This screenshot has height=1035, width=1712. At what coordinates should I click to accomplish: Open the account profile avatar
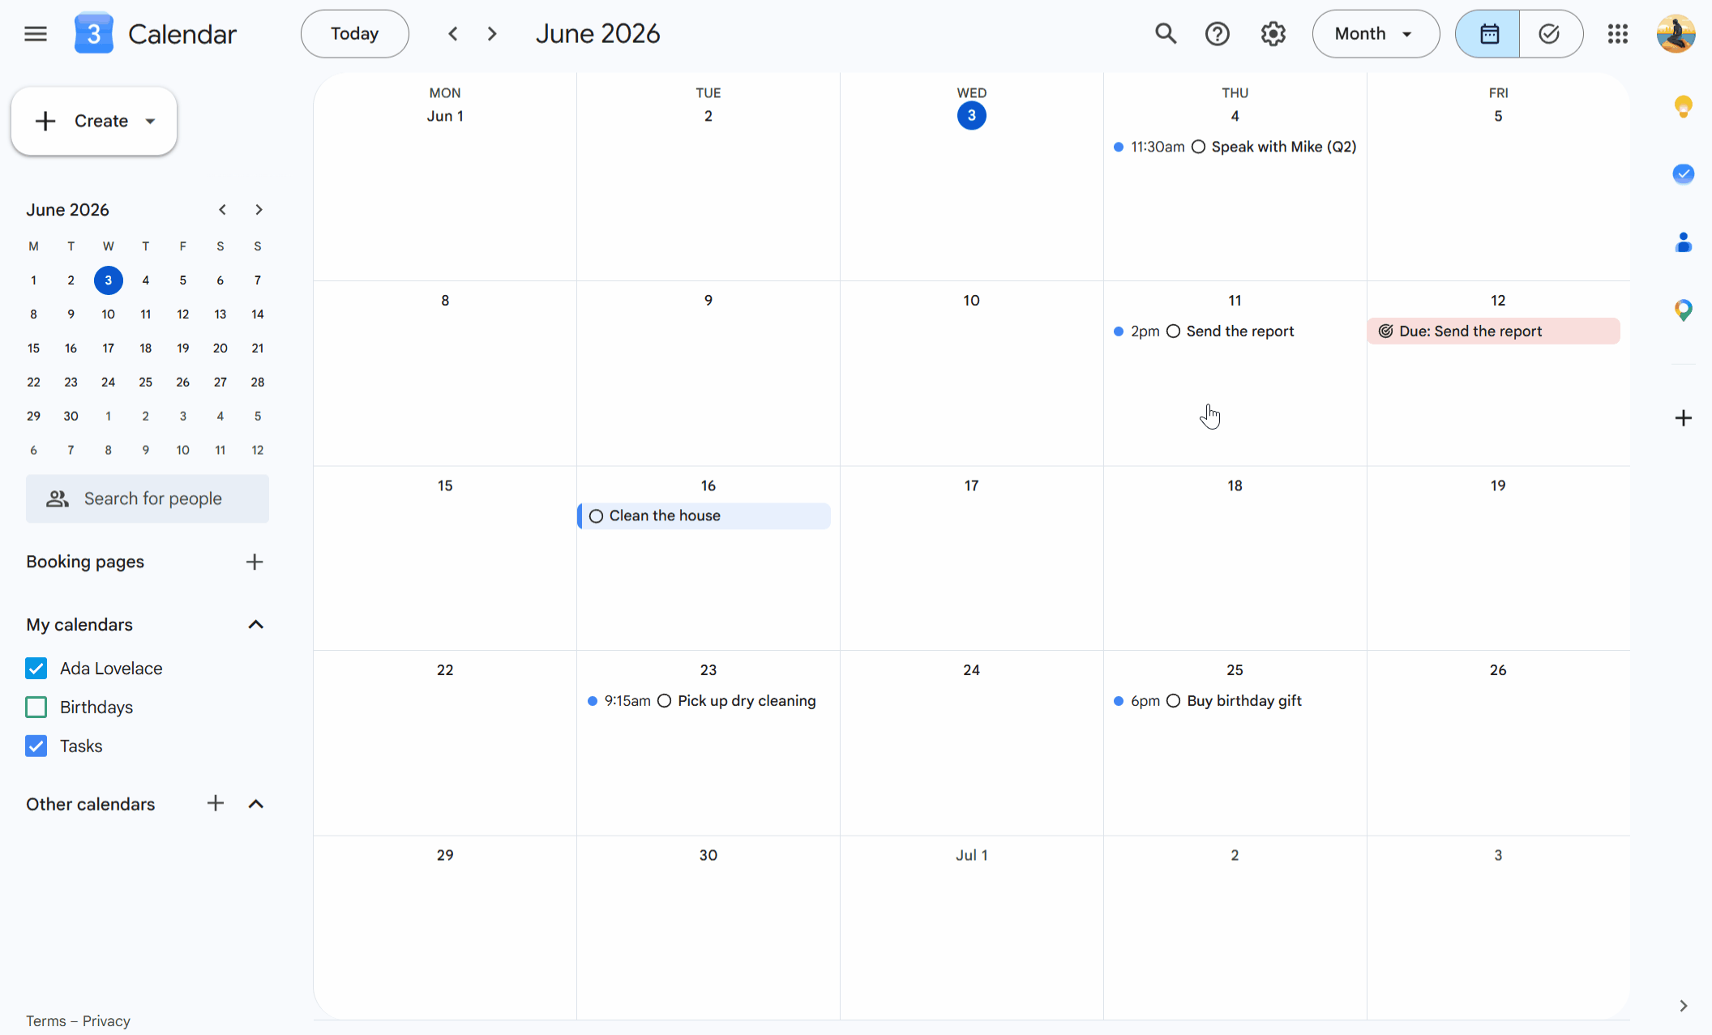(x=1676, y=34)
